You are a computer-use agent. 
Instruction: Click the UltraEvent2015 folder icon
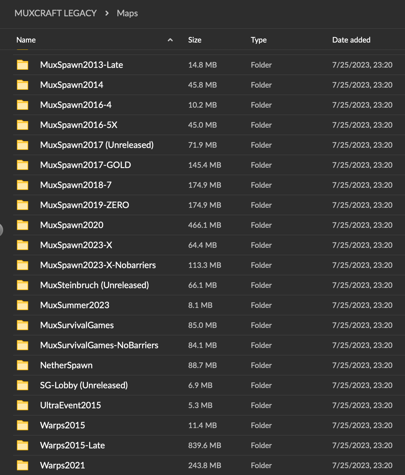(23, 405)
